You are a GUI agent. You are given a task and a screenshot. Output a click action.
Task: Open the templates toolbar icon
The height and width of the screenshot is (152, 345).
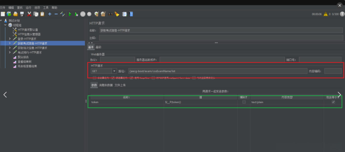click(x=9, y=14)
